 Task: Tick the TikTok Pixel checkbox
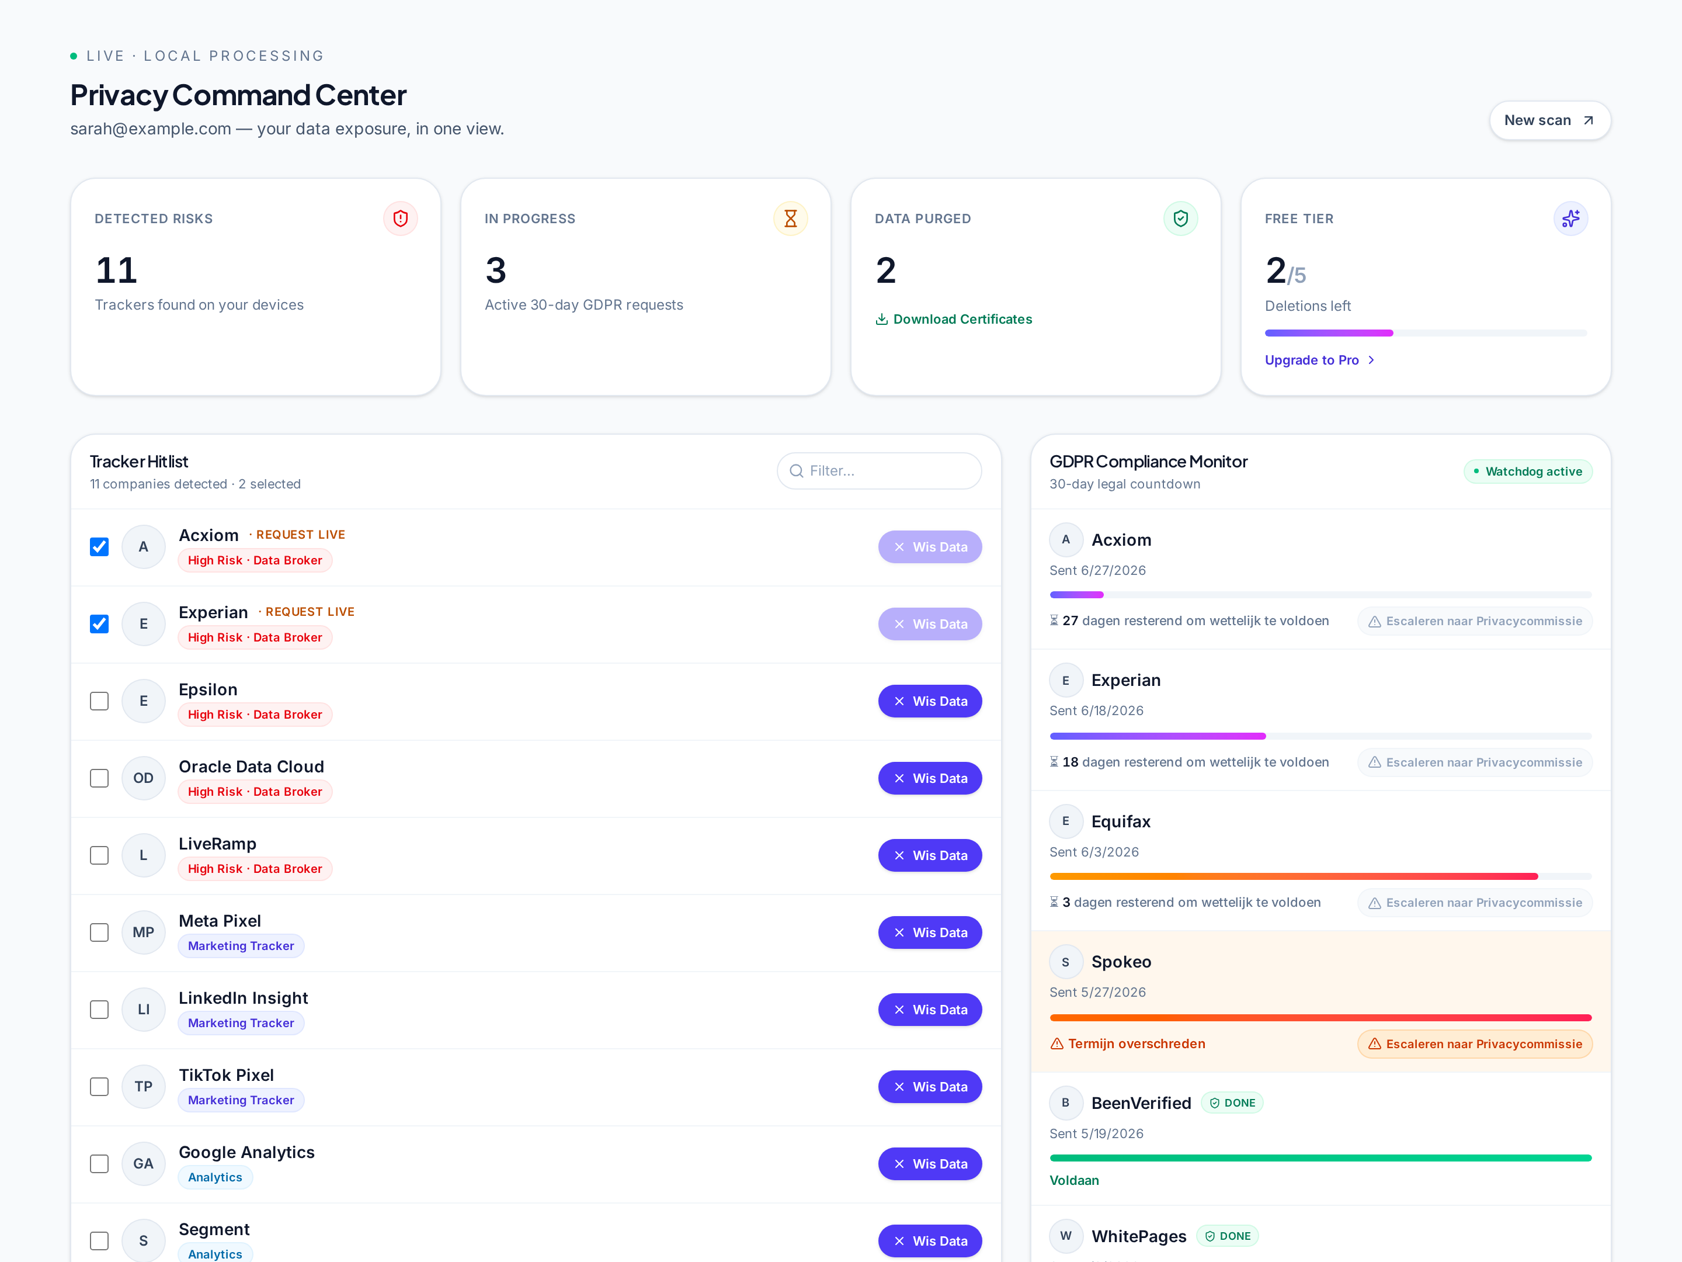(x=100, y=1086)
